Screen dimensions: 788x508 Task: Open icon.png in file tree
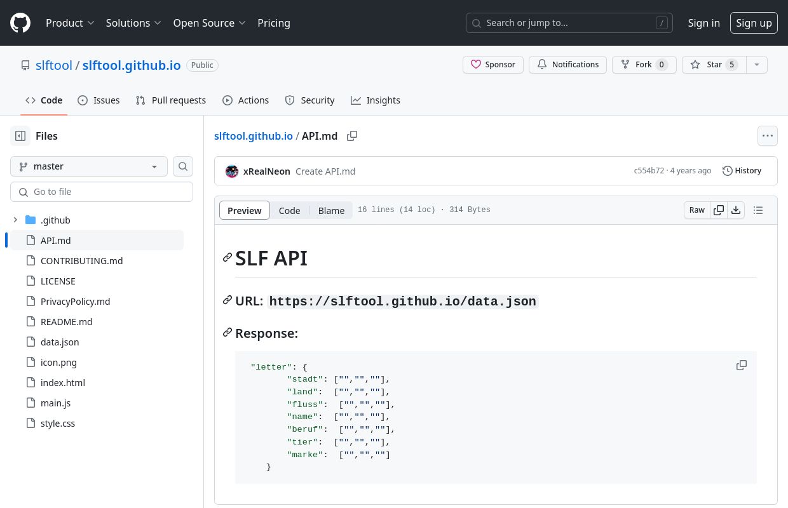97,363
